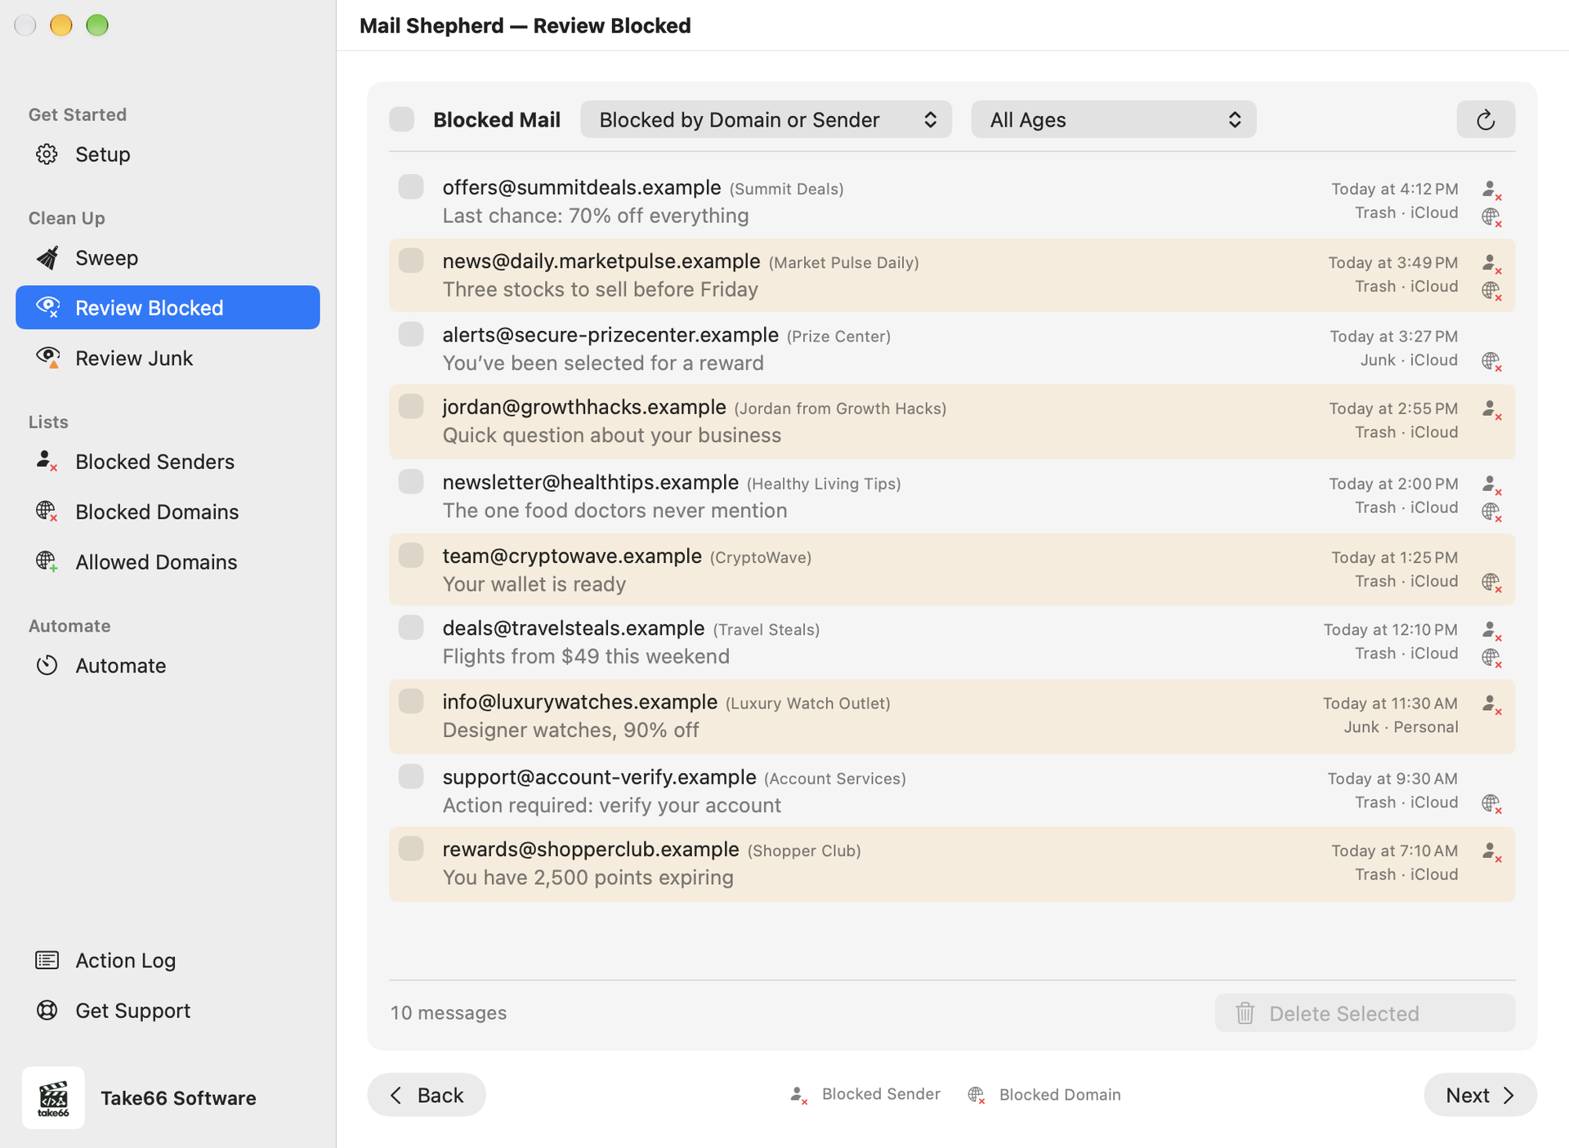Open the Action Log
1569x1148 pixels.
[168, 961]
